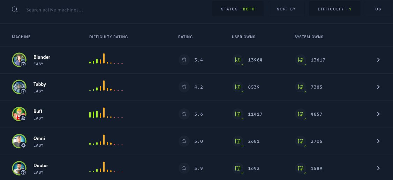Click the star rating icon for Blunder
The height and width of the screenshot is (180, 393).
click(x=184, y=60)
